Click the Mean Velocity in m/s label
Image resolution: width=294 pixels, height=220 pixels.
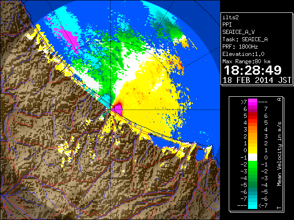(279, 154)
